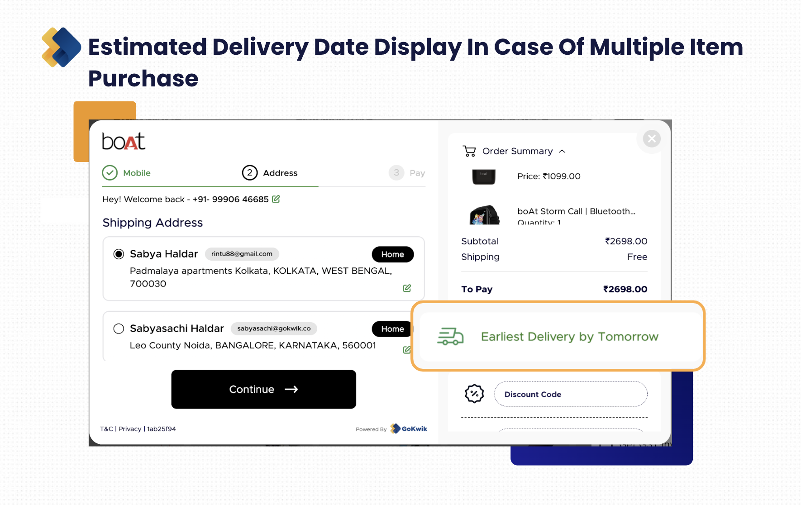
Task: Click the boAt Storm Call smartwatch thumbnail
Action: [x=484, y=215]
